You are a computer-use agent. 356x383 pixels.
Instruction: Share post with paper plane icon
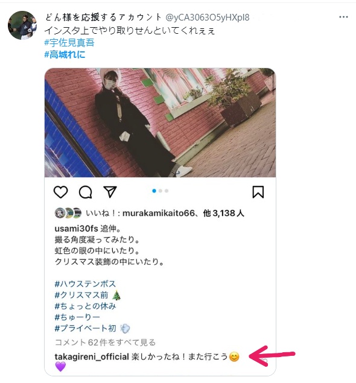[x=110, y=192]
